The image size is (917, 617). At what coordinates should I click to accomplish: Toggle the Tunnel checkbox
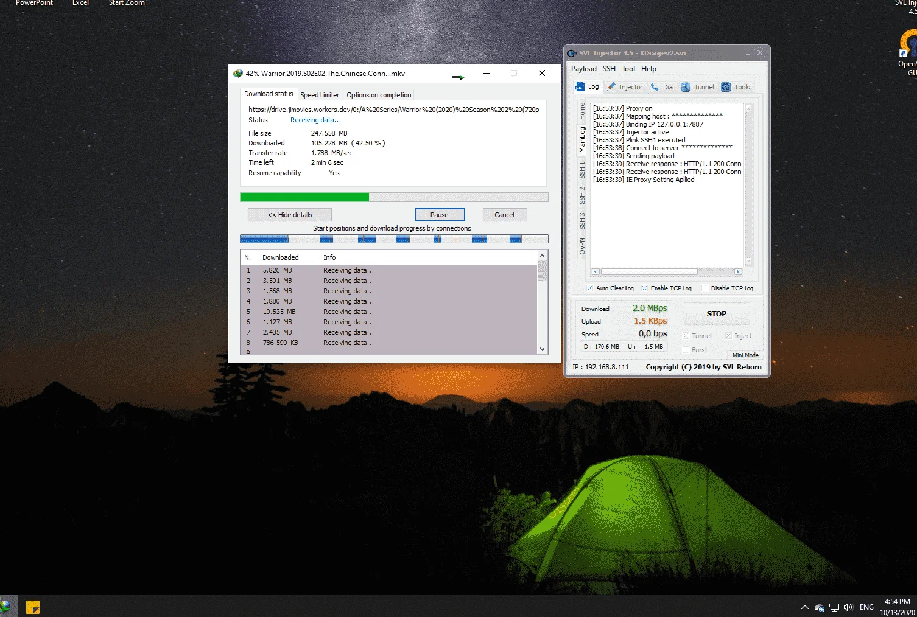click(x=686, y=336)
